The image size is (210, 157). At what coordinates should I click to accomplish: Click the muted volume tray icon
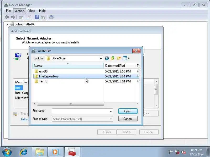(183, 152)
